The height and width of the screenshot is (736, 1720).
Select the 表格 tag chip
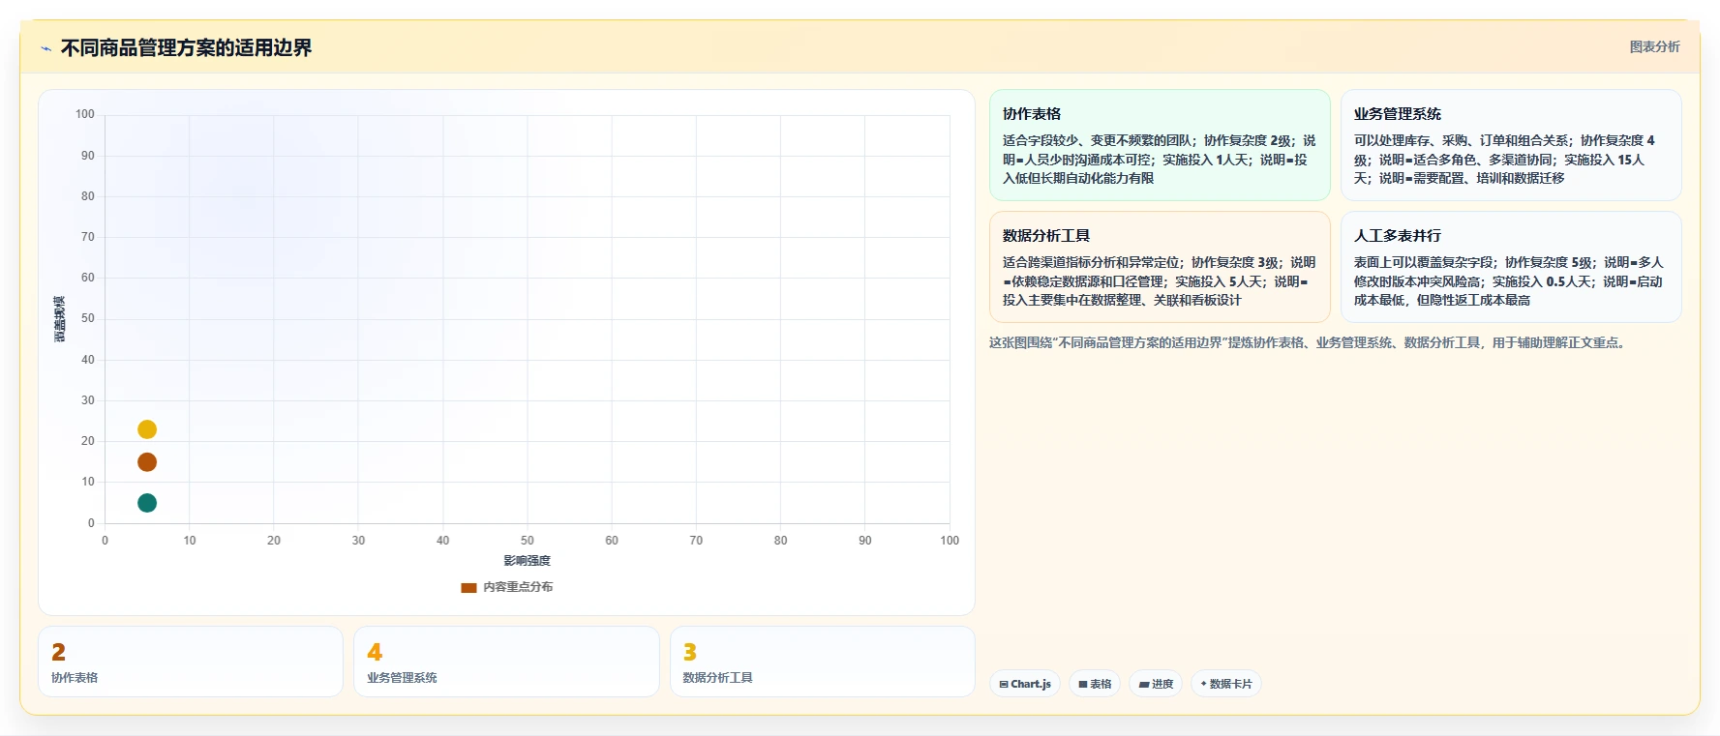coord(1095,684)
